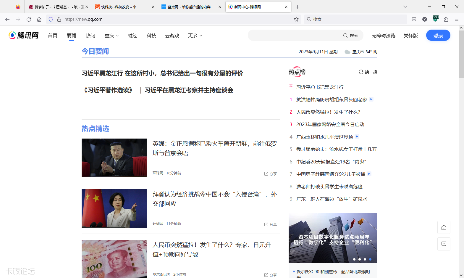This screenshot has height=278, width=464.
Task: Click the 搜索 button in site search
Action: (x=351, y=36)
